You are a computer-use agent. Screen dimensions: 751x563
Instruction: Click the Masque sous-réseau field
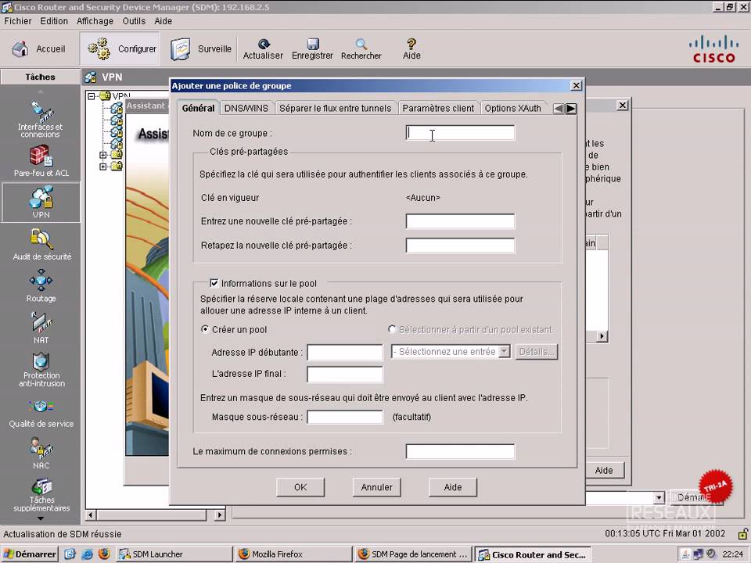pyautogui.click(x=345, y=417)
